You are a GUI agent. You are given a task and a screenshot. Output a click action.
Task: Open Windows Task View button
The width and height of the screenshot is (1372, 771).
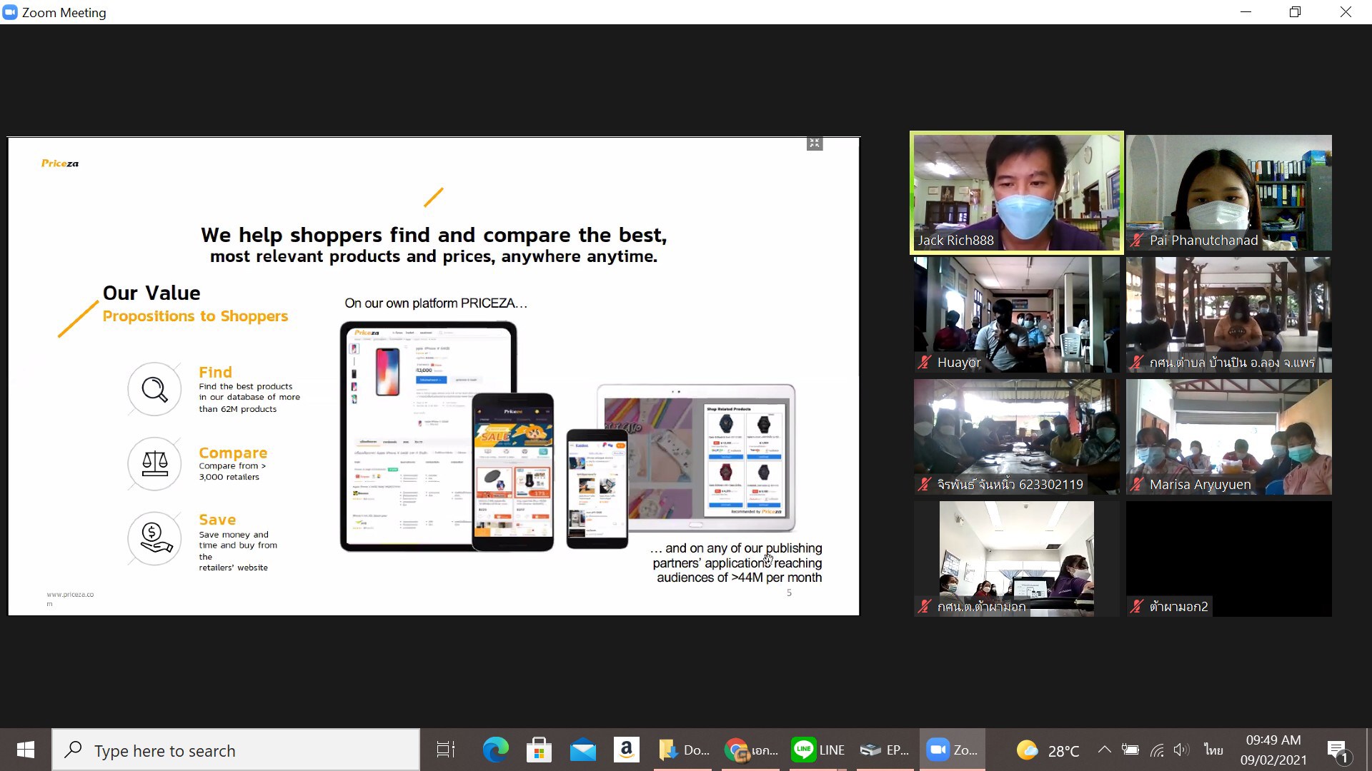(x=446, y=750)
